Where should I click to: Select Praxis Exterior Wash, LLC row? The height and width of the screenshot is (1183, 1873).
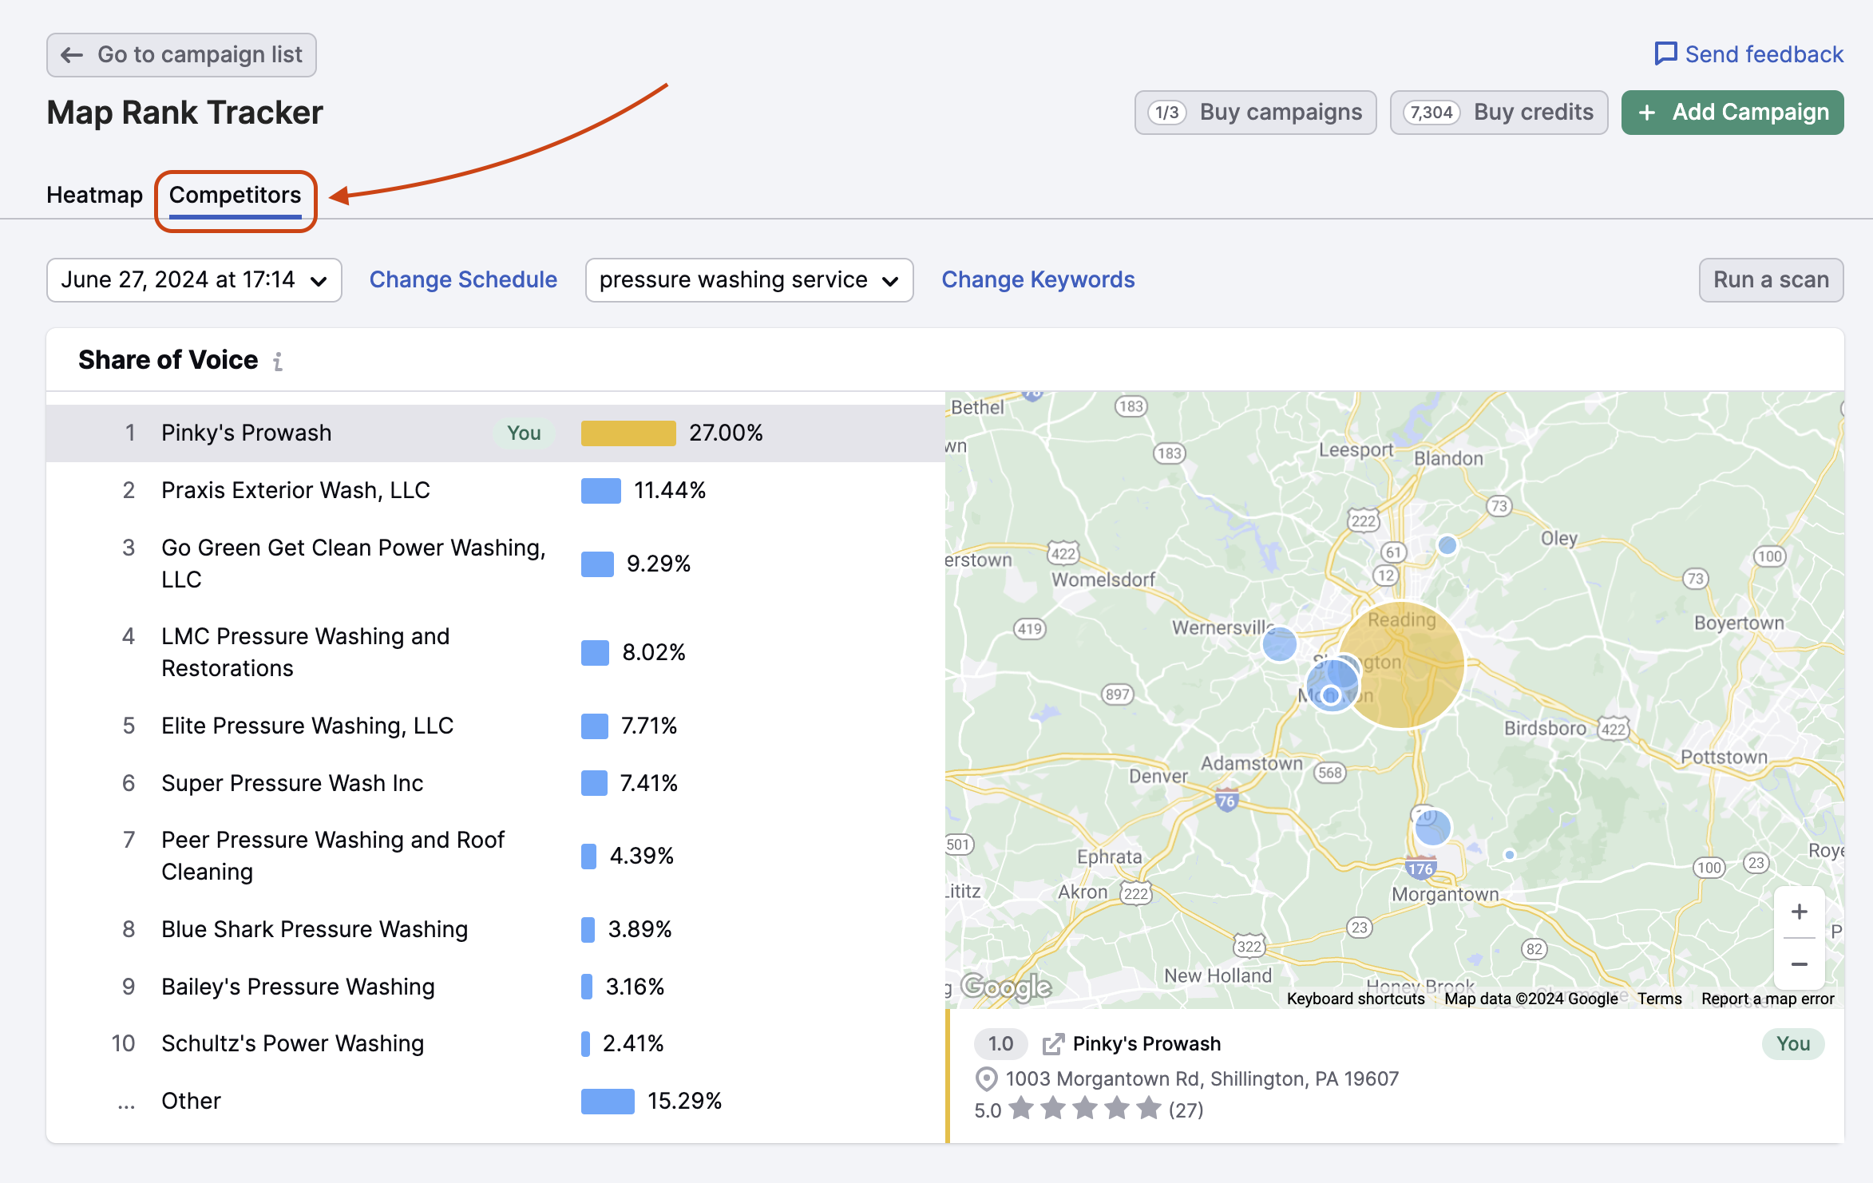tap(496, 490)
